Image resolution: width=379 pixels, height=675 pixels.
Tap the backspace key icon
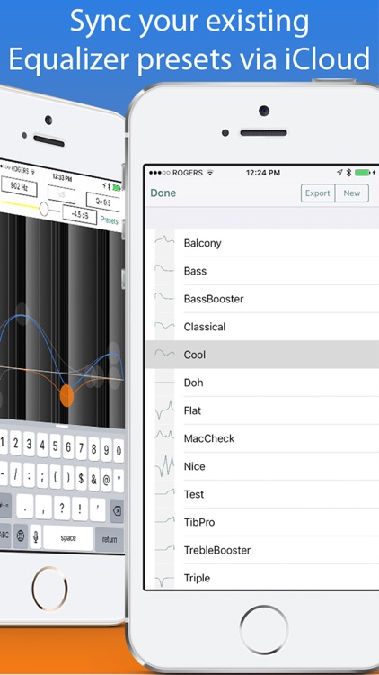click(x=116, y=511)
